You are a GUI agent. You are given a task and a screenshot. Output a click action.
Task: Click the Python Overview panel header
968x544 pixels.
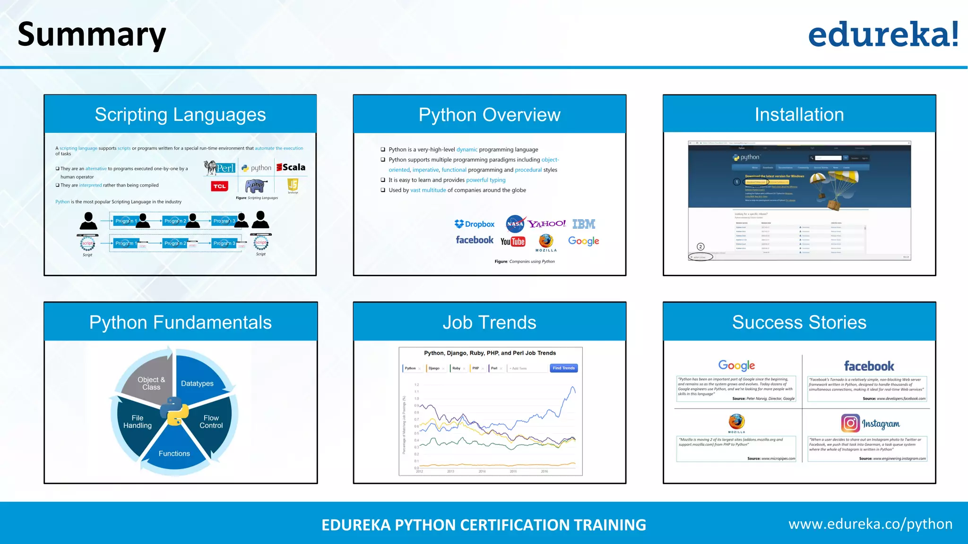[x=490, y=114]
